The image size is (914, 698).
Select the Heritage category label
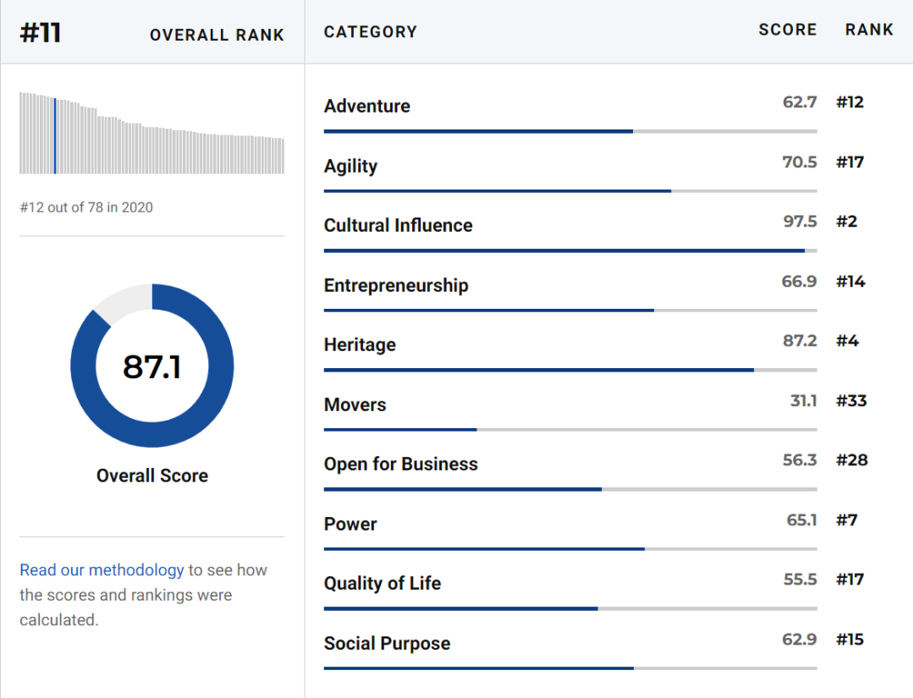[x=360, y=345]
